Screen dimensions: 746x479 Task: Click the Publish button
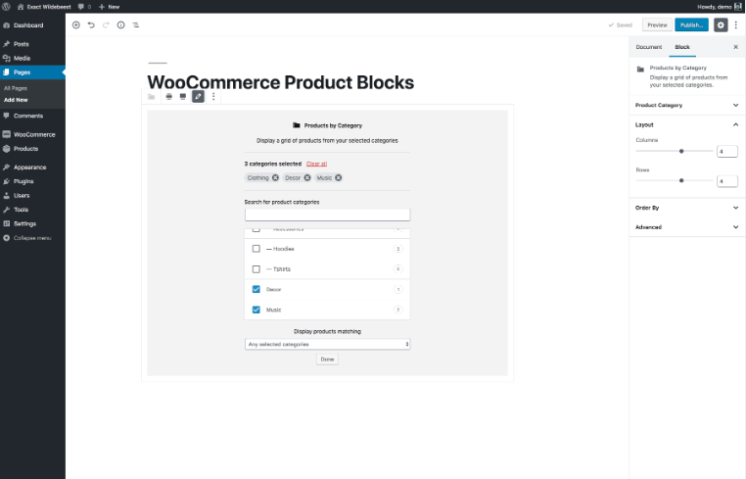[691, 24]
